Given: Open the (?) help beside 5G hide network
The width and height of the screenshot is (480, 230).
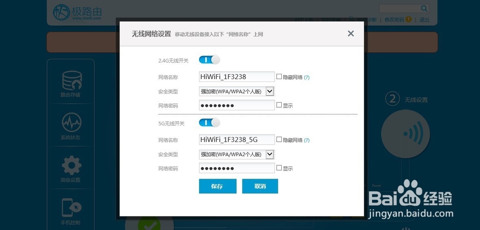Looking at the screenshot, I should (307, 140).
